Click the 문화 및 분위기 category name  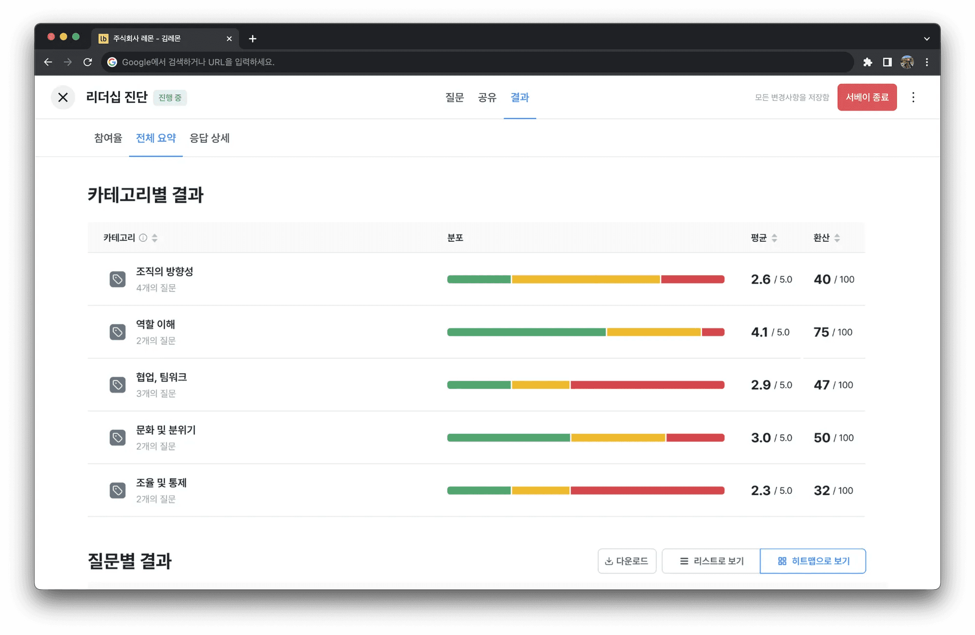(x=166, y=430)
